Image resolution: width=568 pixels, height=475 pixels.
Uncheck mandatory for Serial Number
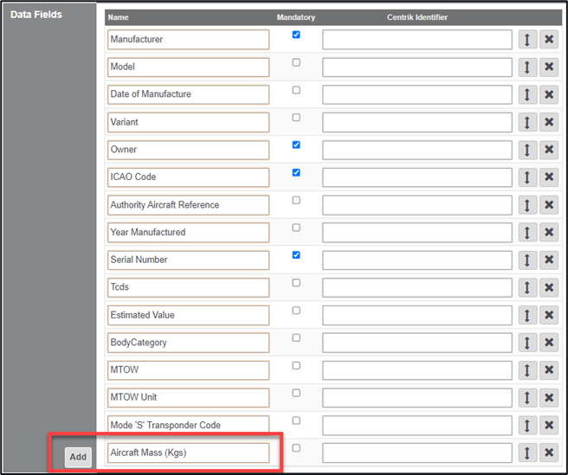coord(296,255)
